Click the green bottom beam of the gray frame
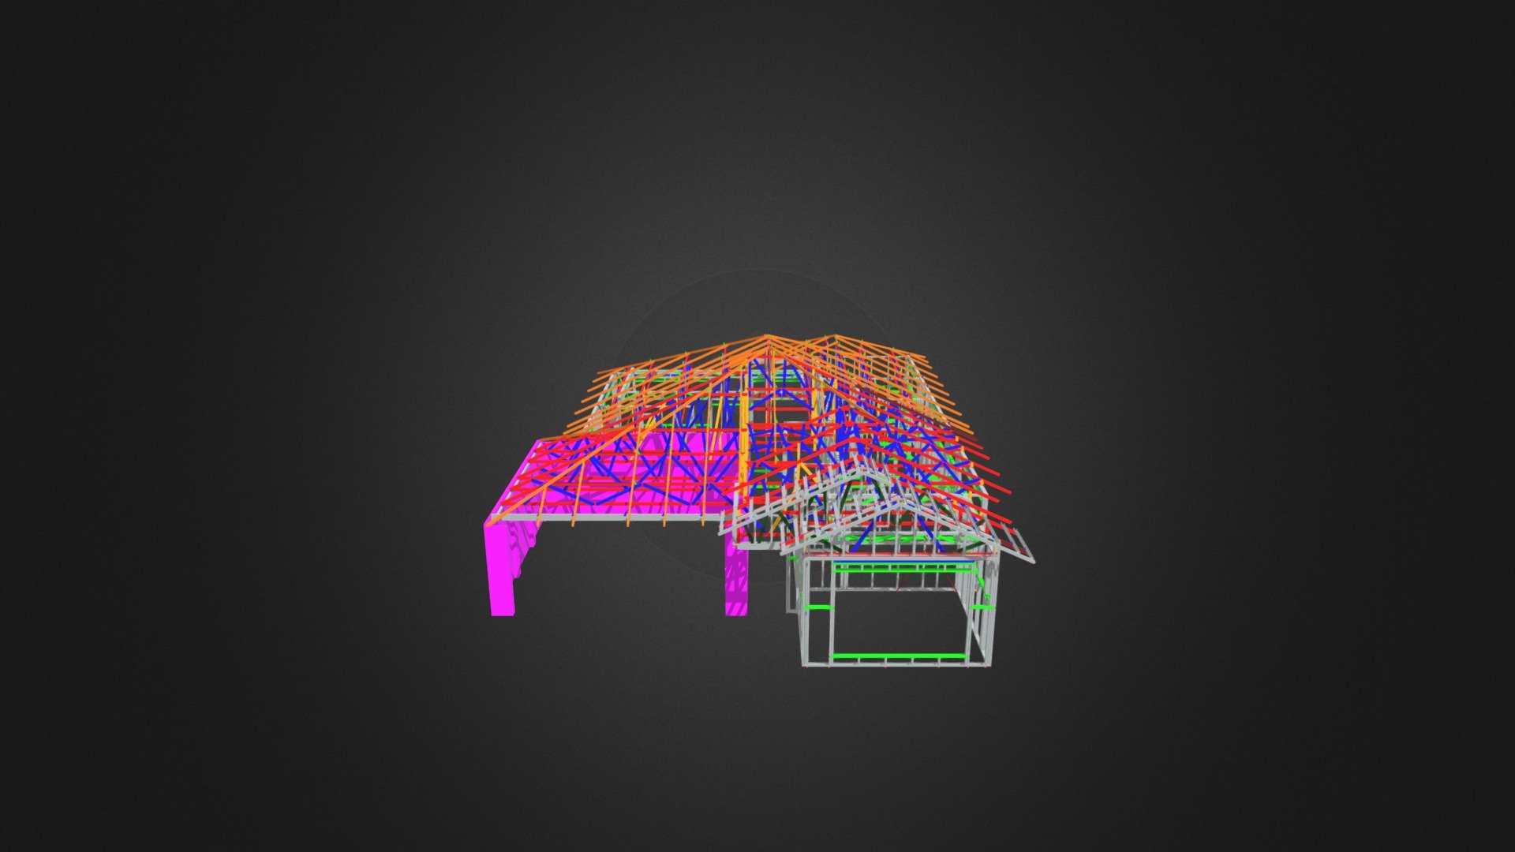This screenshot has height=852, width=1515. pos(899,656)
